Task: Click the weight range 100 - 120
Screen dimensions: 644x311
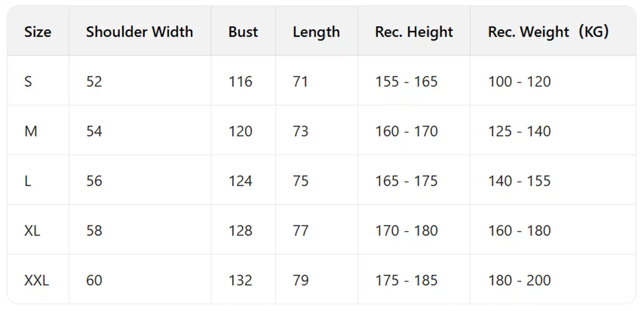Action: point(519,81)
